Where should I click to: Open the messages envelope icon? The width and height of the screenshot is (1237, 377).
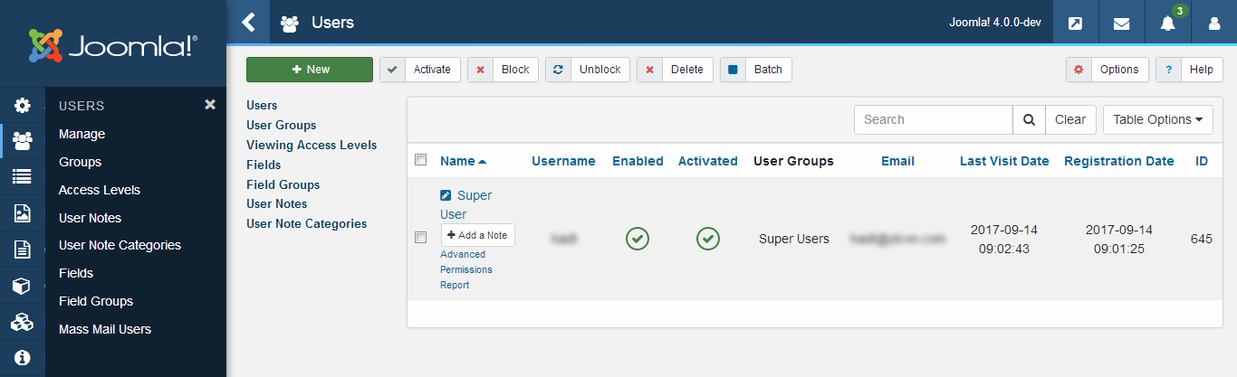[x=1121, y=24]
